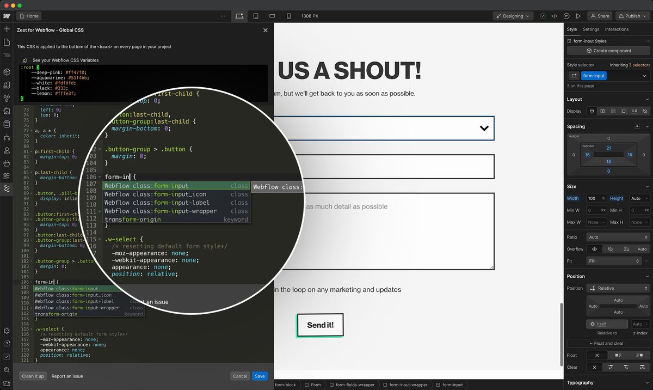Image resolution: width=653 pixels, height=390 pixels.
Task: Set display to block
Action: pyautogui.click(x=592, y=111)
